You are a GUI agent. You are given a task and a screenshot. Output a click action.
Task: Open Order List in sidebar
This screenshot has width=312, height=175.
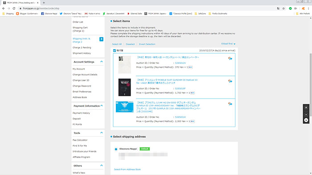pos(78,22)
